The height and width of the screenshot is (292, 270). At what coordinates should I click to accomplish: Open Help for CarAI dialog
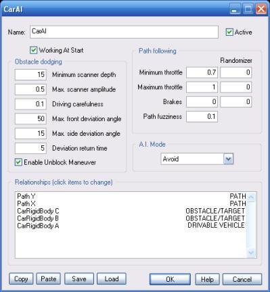pos(207,279)
